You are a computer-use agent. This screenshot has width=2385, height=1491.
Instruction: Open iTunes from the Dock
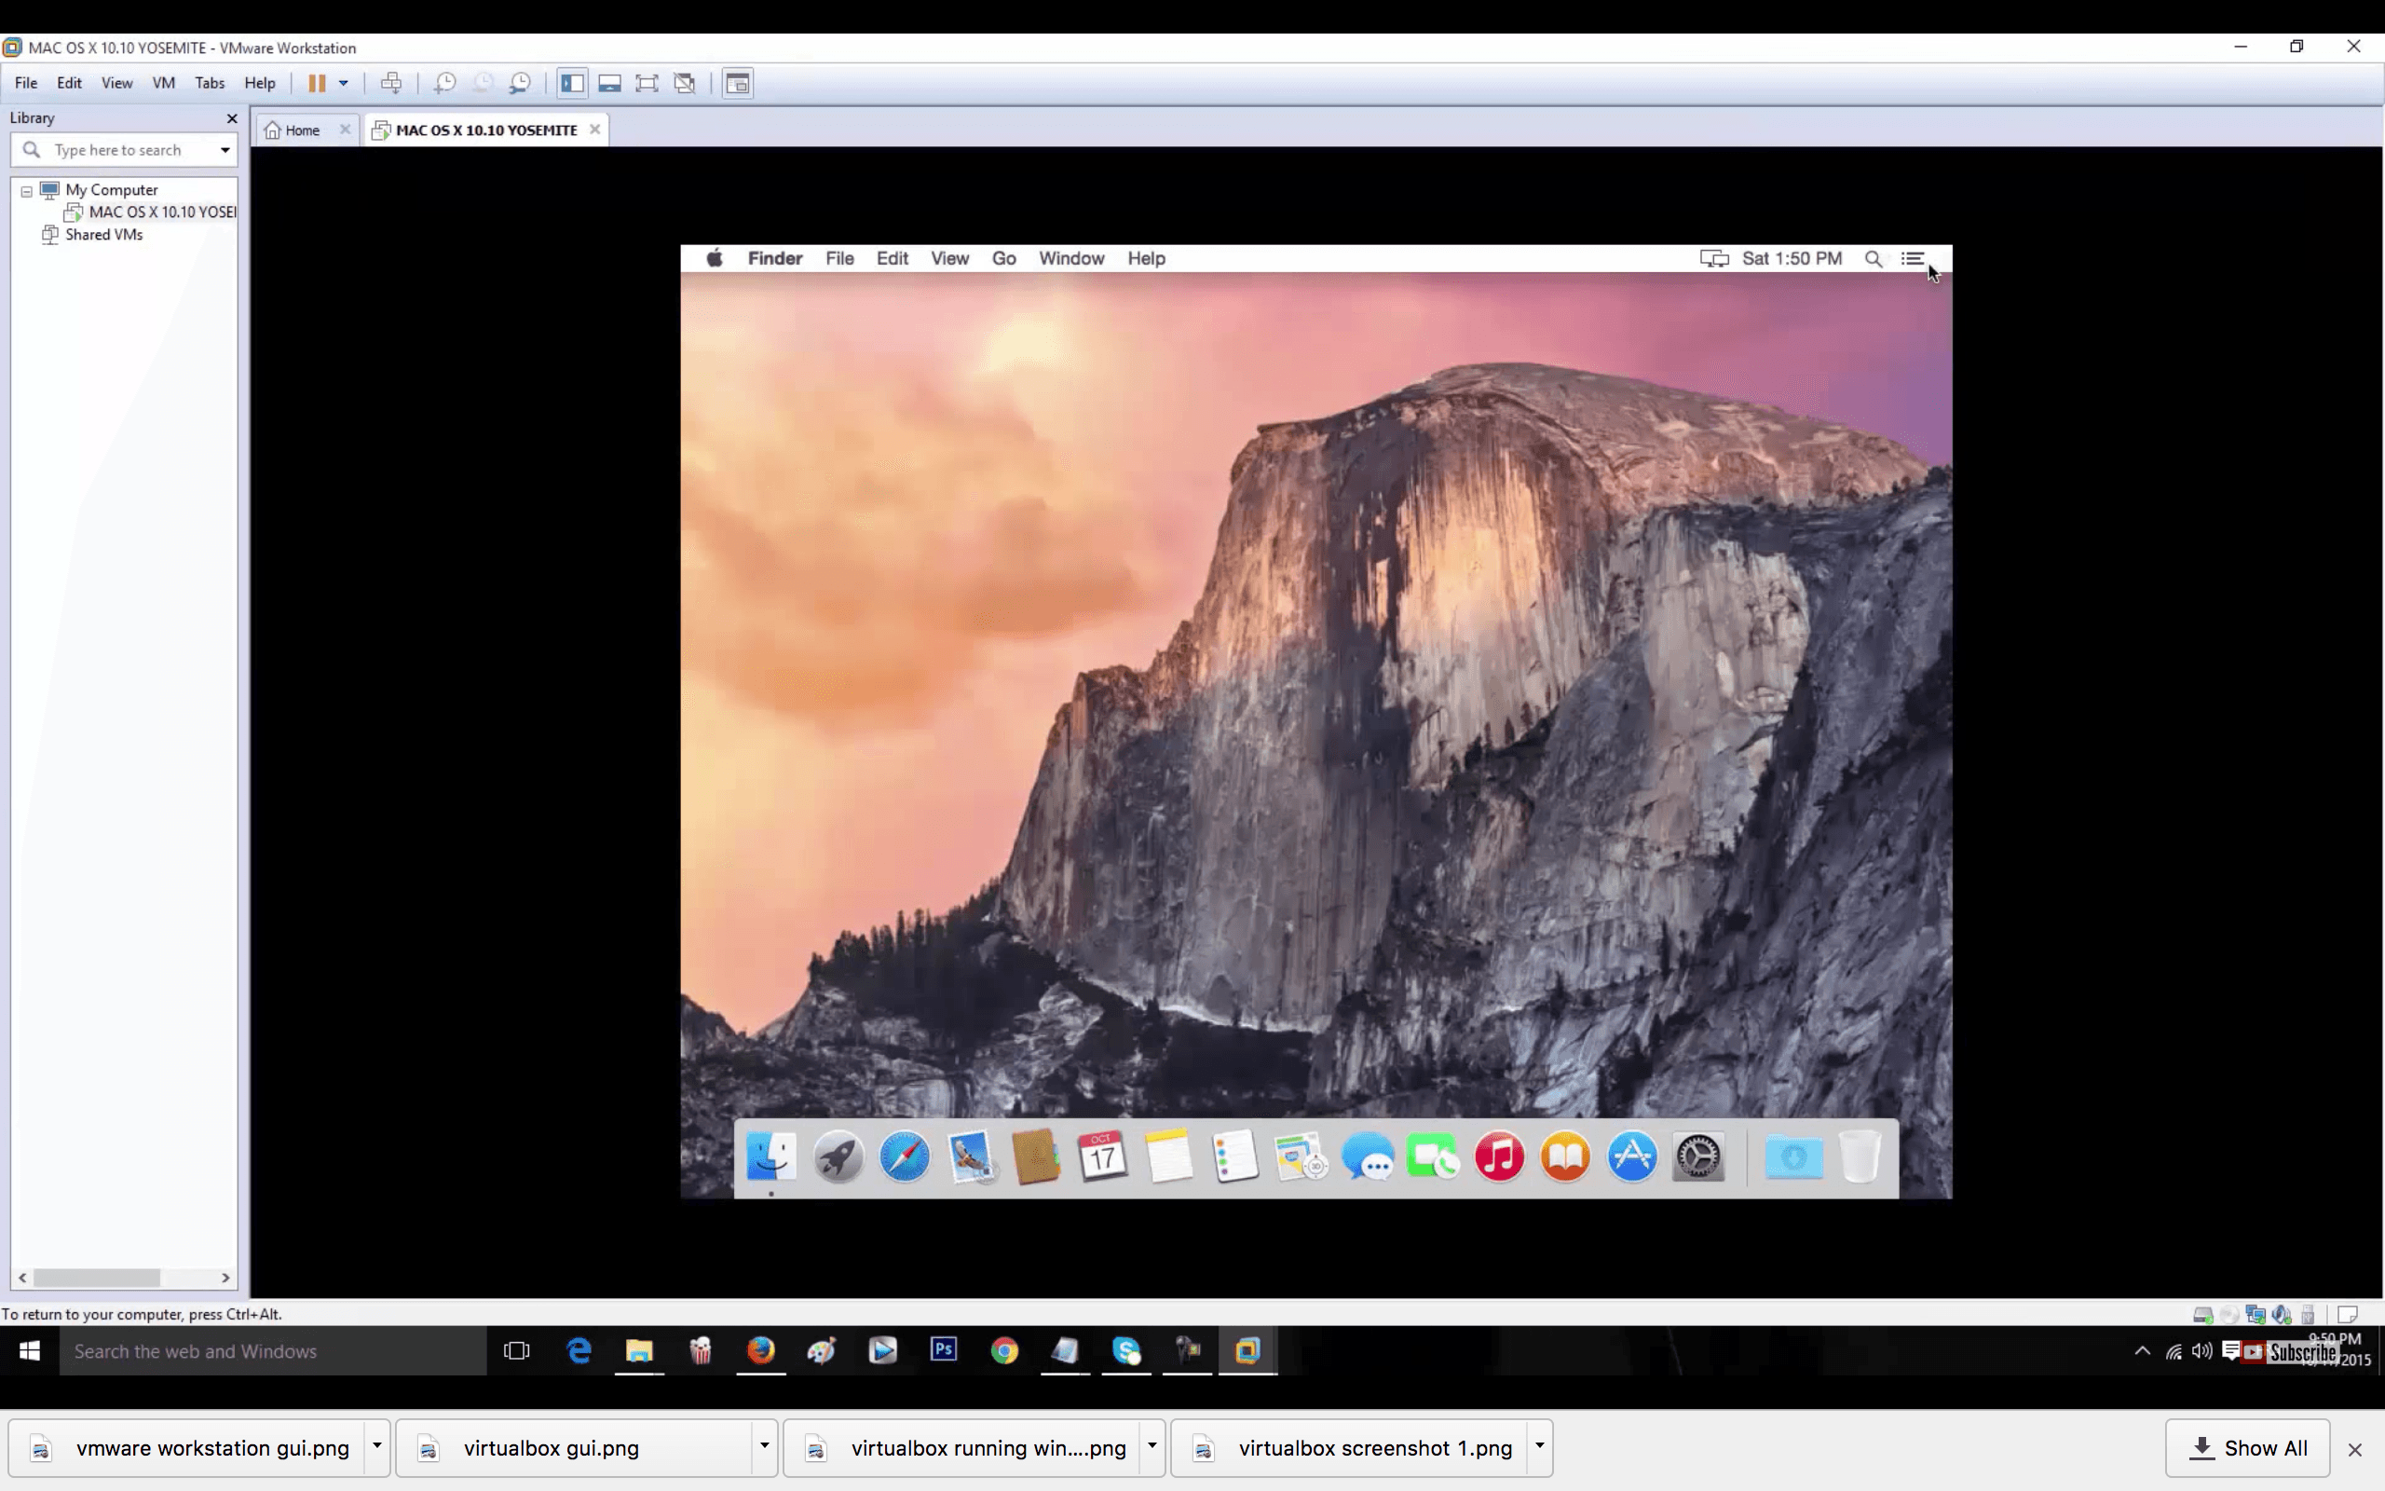click(1499, 1156)
